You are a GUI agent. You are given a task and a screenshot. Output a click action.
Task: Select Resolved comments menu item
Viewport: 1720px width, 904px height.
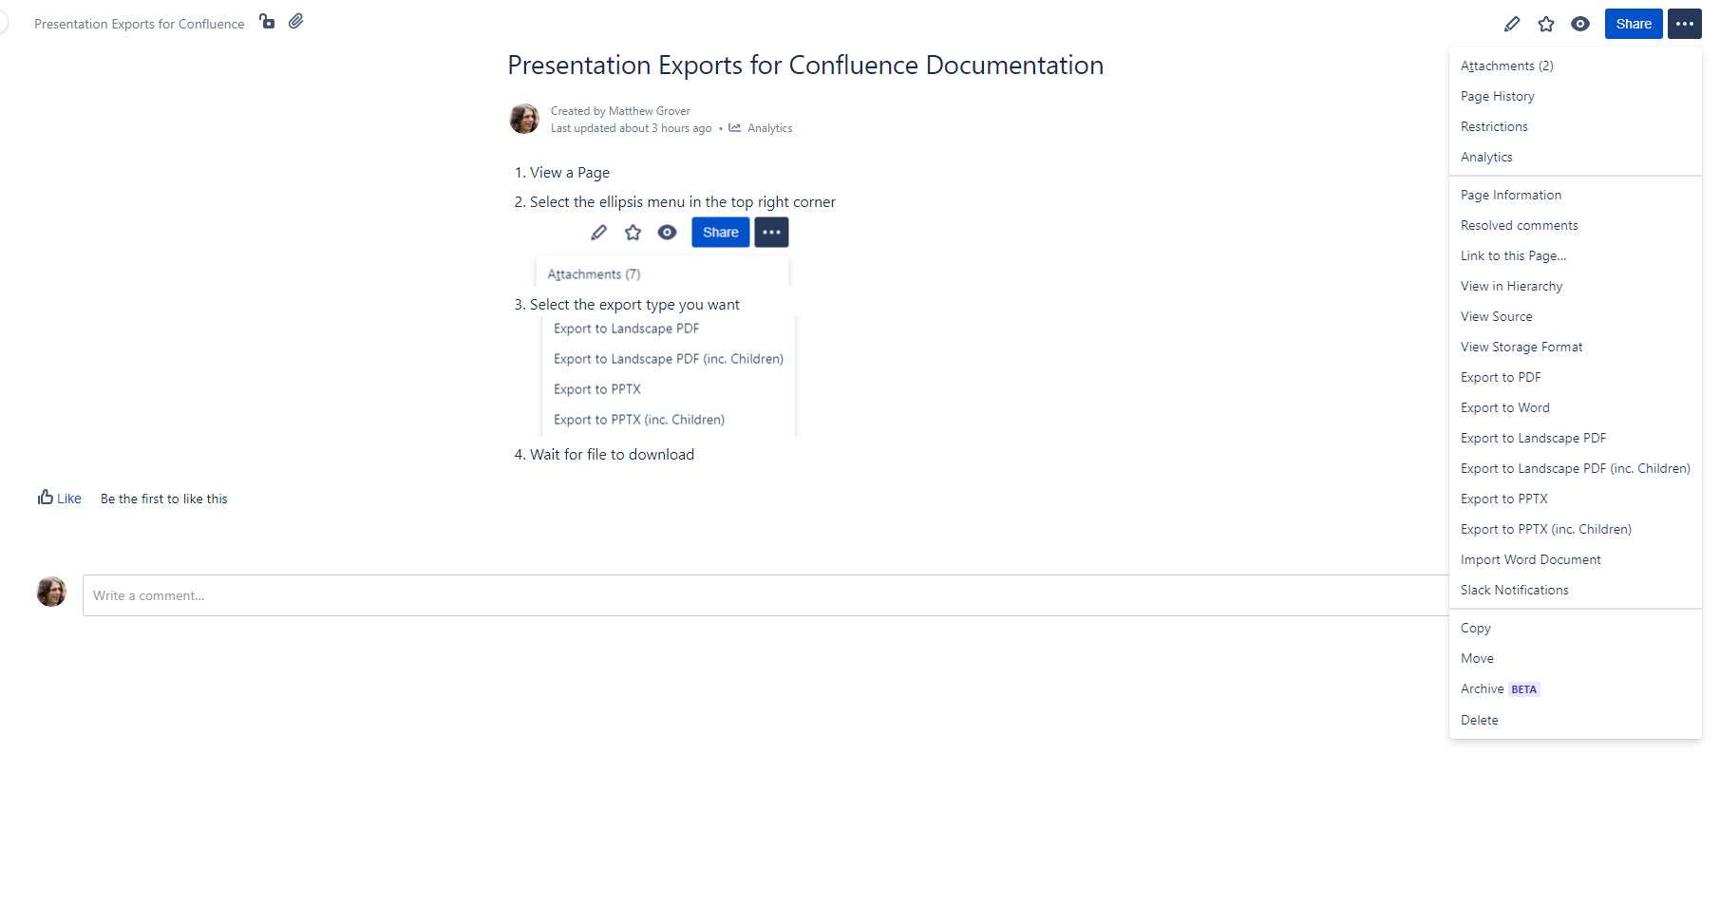coord(1575,225)
